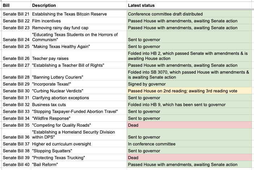Click the "Senate Bill 32" cell
Viewport: 254px width, 170px height.
(16, 105)
